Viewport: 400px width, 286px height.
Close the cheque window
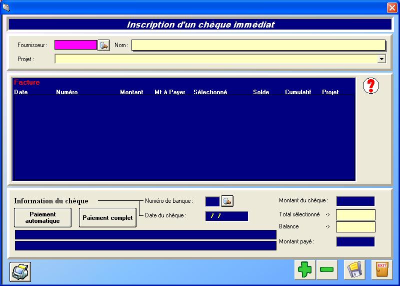click(391, 8)
